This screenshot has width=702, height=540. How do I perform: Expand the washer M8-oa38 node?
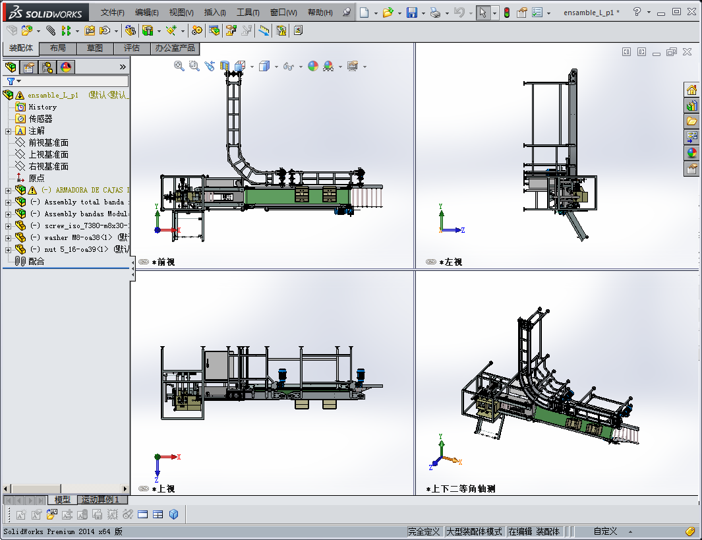pos(8,238)
